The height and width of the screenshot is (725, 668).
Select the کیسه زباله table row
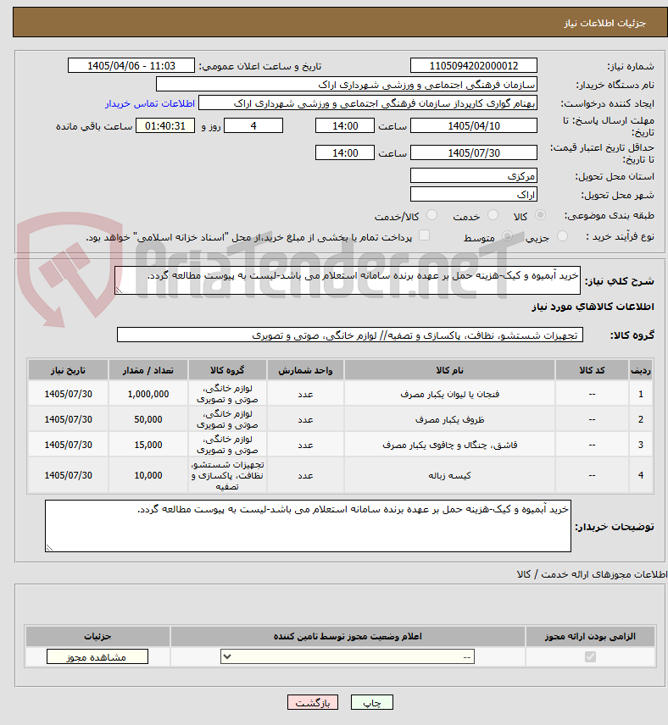tap(340, 475)
